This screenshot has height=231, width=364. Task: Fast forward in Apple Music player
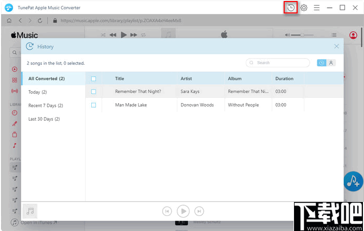pos(133,35)
